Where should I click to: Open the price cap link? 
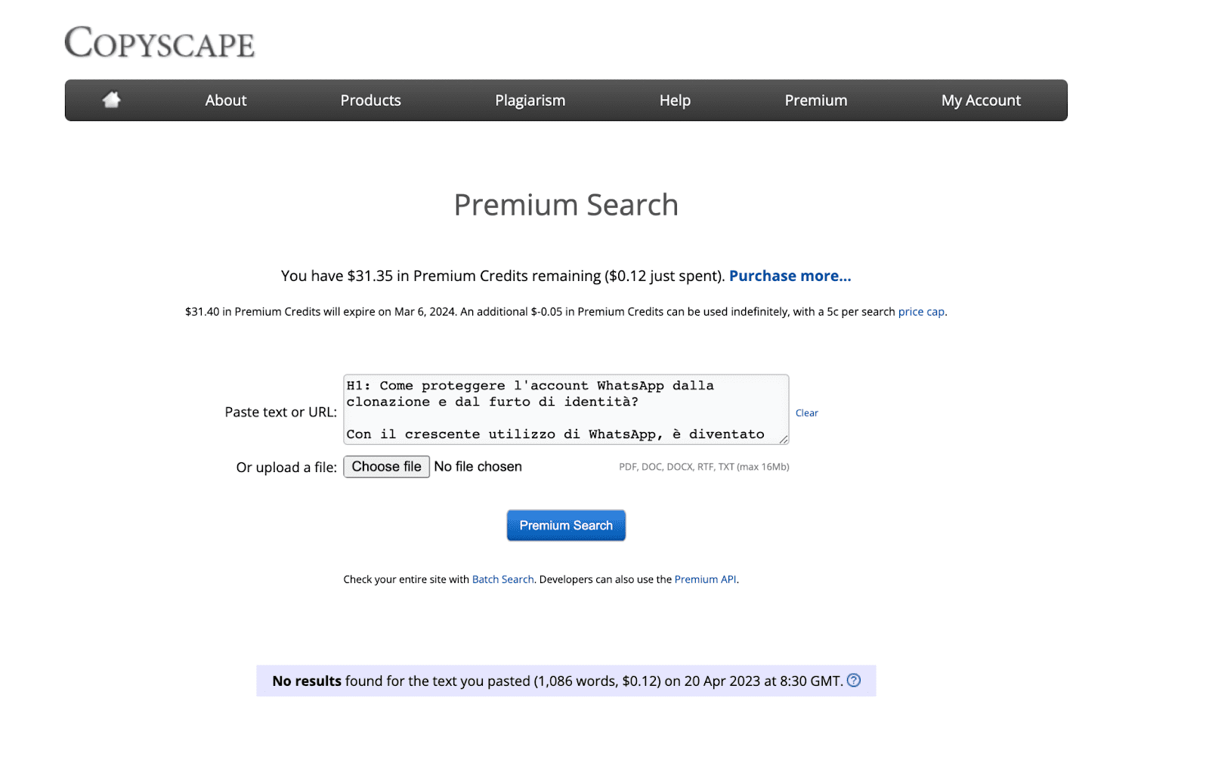tap(921, 312)
